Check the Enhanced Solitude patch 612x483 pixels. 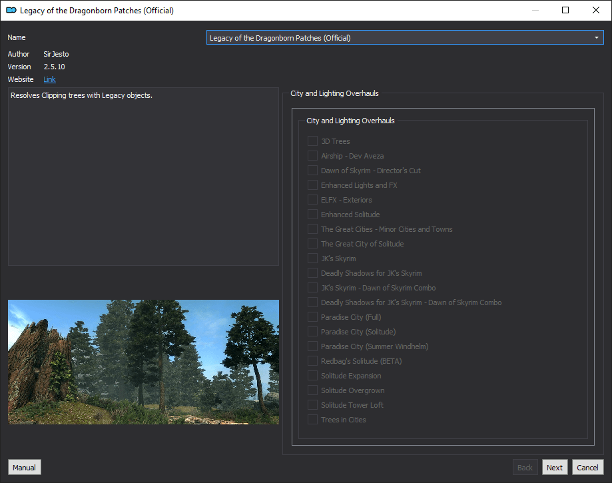[x=312, y=214]
